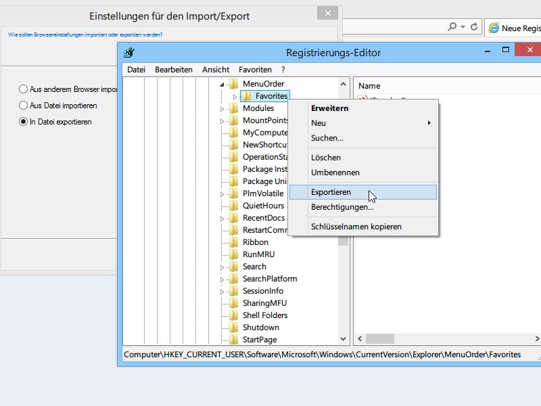The image size is (541, 406).
Task: Open the Ansicht menu
Action: [216, 70]
